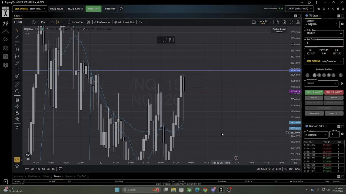Click the # of Contracts input field
The width and height of the screenshot is (346, 194).
(x=324, y=43)
